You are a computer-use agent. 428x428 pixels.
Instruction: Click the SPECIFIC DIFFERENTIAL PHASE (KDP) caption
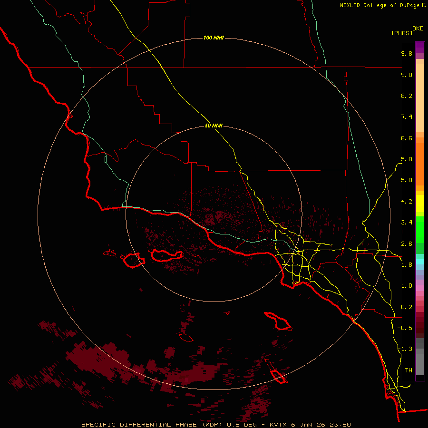152,425
